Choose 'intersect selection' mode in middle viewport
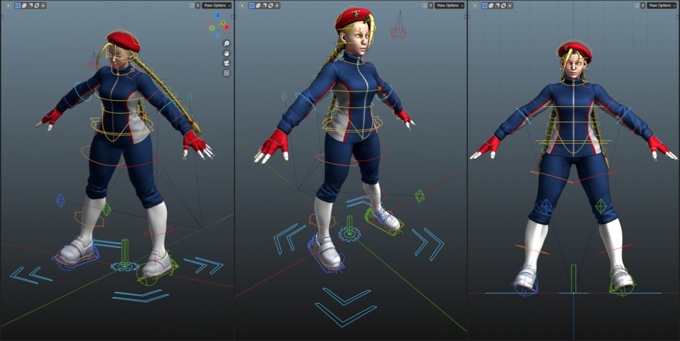The image size is (680, 341). point(277,5)
